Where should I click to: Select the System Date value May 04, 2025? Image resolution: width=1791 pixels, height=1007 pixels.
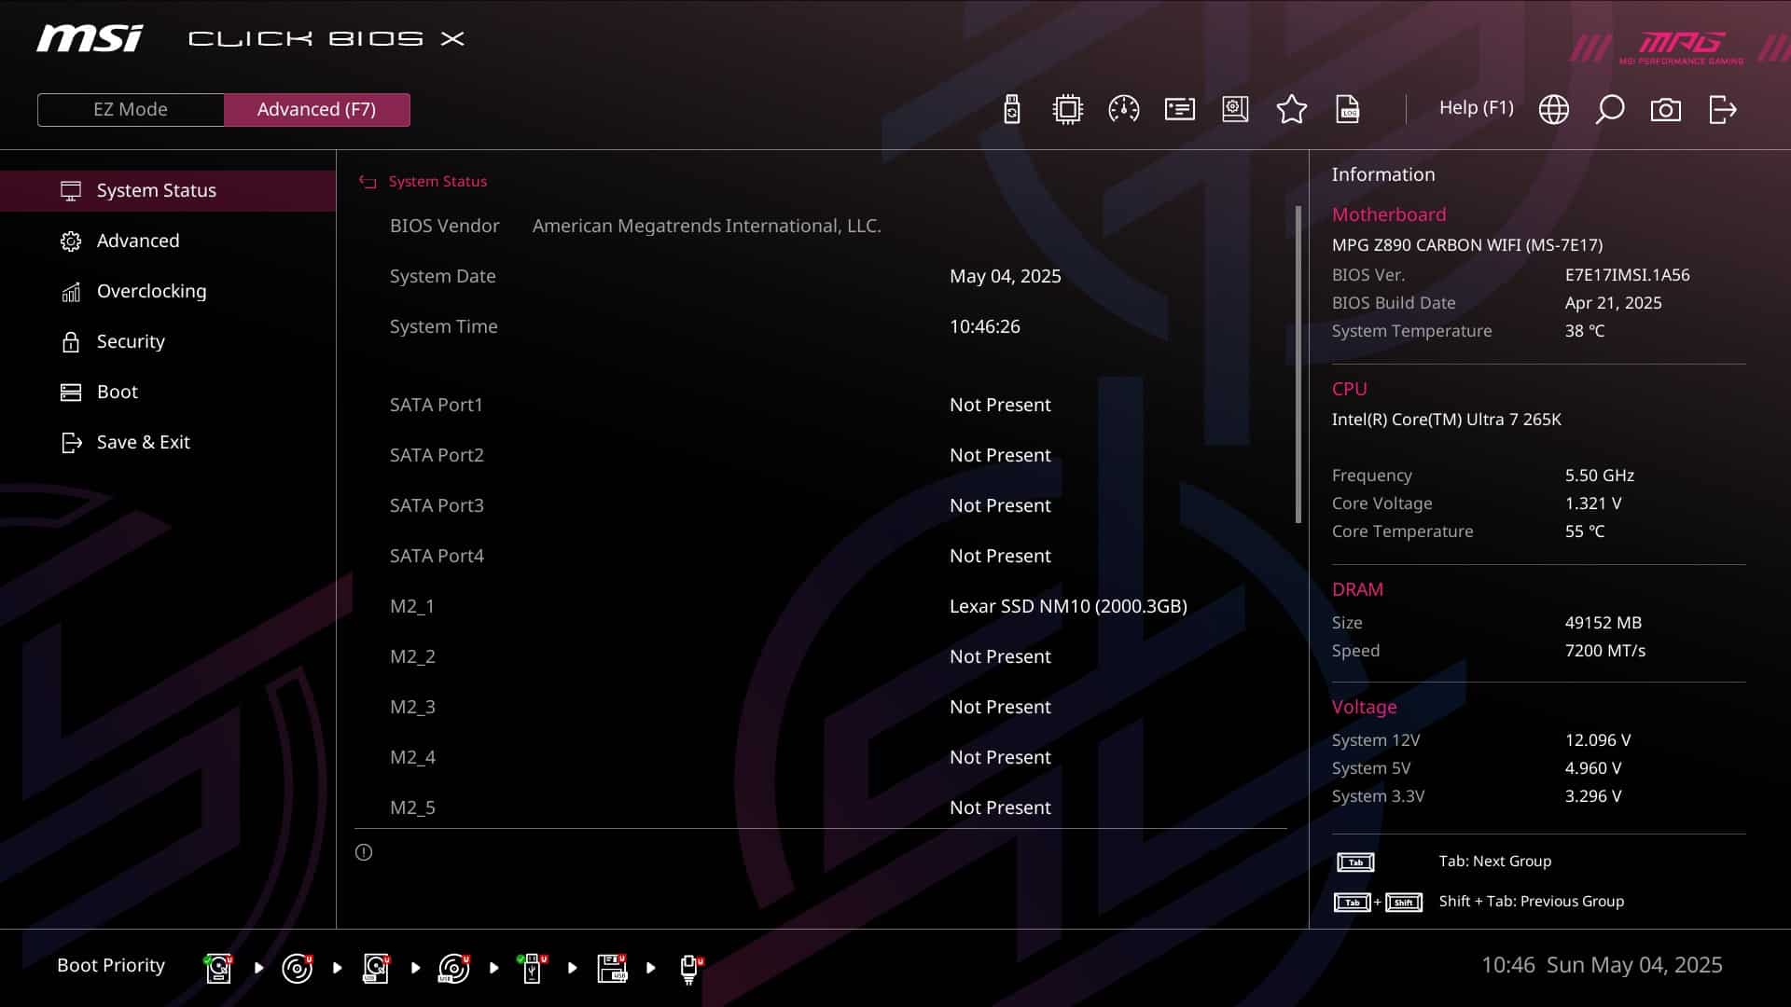coord(1005,276)
